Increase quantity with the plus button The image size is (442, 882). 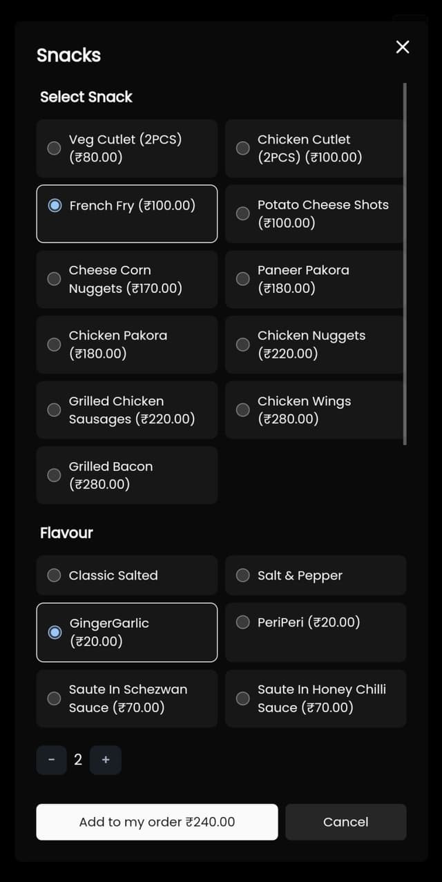(x=106, y=760)
